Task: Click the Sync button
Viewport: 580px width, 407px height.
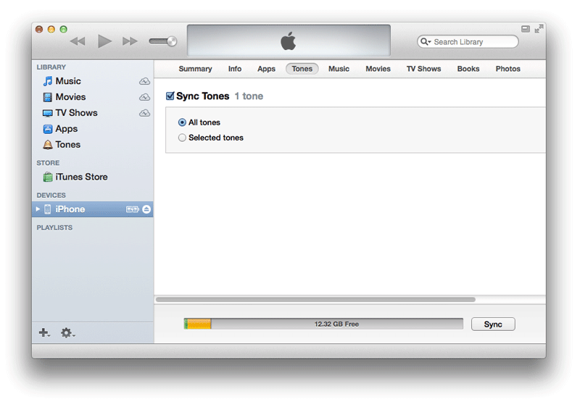Action: click(492, 324)
